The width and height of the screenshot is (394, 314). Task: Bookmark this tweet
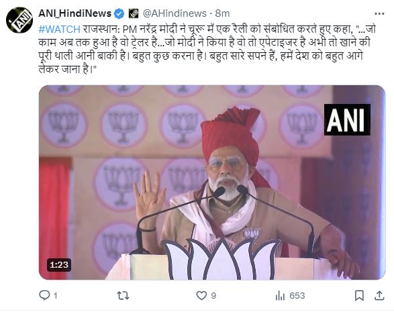click(x=359, y=296)
